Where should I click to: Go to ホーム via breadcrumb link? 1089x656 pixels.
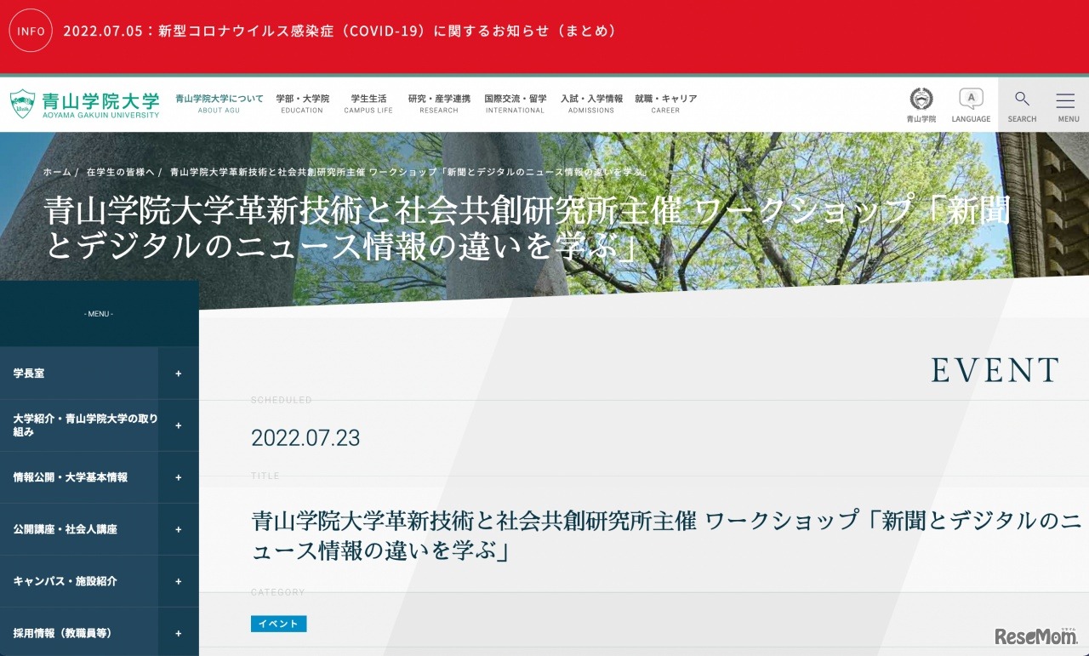point(56,171)
